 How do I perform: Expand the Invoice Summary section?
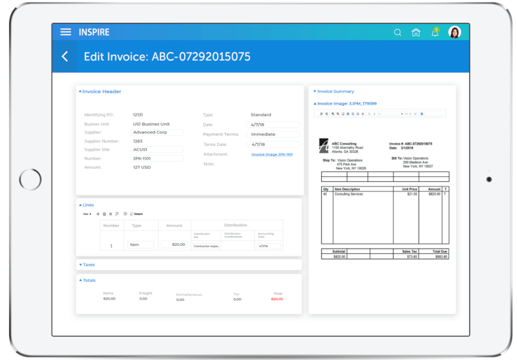334,92
